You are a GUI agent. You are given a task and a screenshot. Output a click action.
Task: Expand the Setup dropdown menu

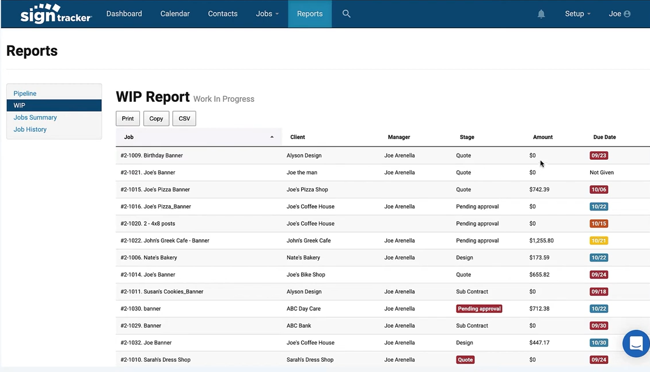(x=578, y=14)
